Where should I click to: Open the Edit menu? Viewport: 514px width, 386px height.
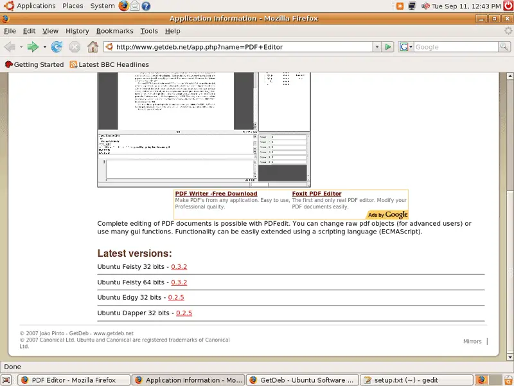coord(29,31)
